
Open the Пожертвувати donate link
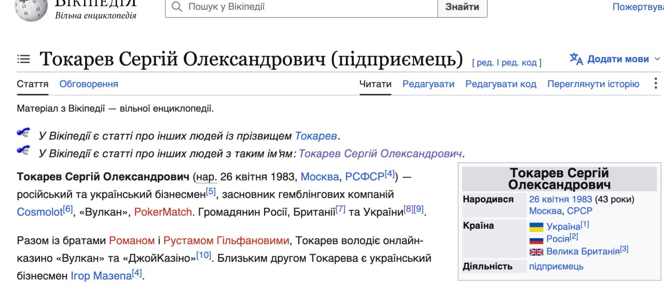(638, 7)
